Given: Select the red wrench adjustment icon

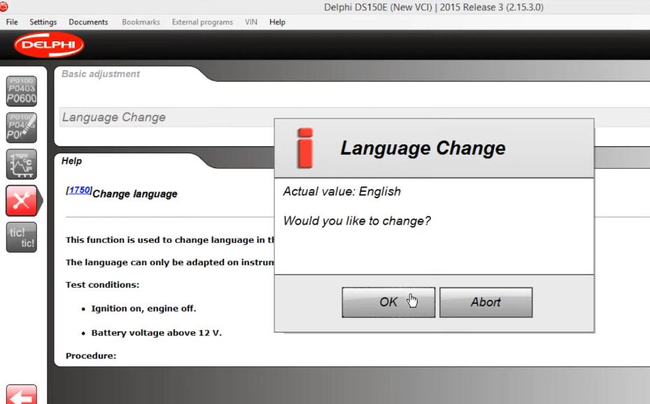Looking at the screenshot, I should (x=22, y=201).
